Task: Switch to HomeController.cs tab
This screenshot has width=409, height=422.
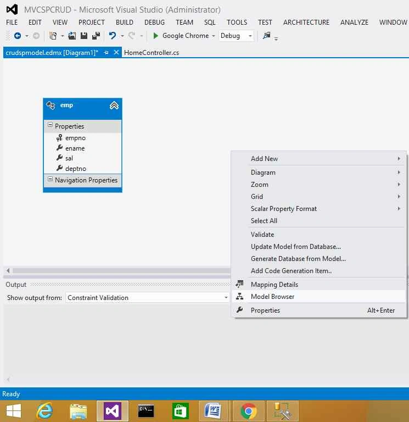Action: point(152,53)
